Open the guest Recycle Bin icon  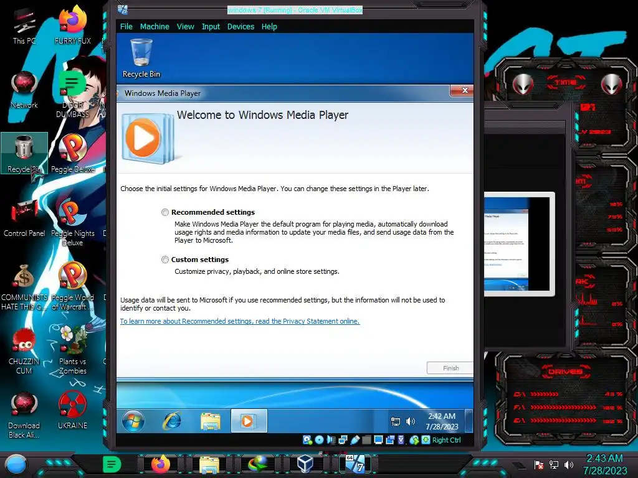141,58
